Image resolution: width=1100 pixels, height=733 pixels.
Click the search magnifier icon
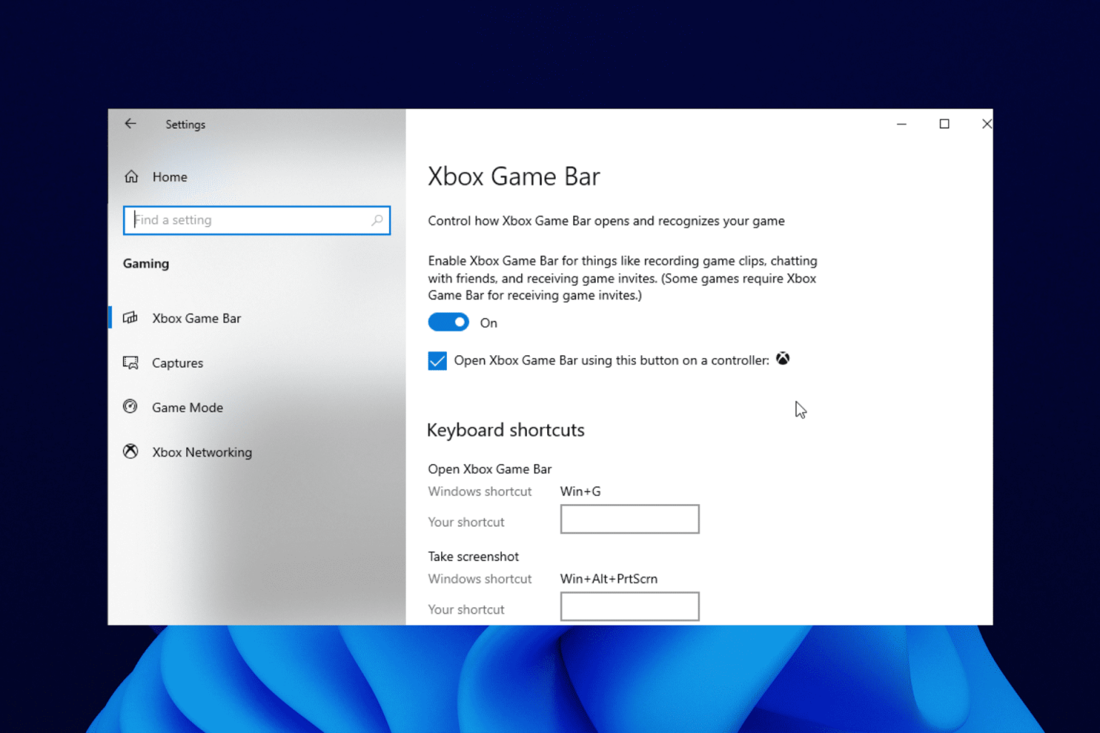[377, 220]
